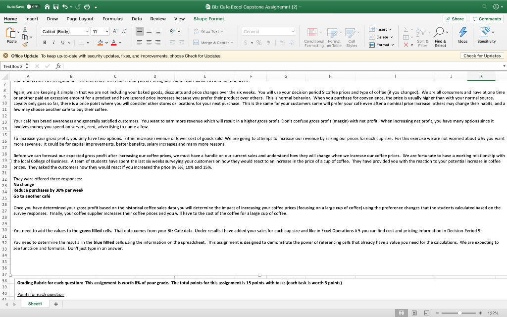This screenshot has width=507, height=317.
Task: Toggle Center text alignment
Action: pos(149,43)
